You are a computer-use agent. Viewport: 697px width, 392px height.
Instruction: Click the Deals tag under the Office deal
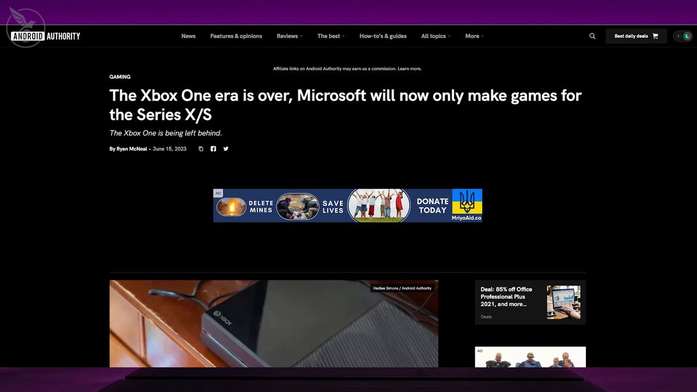(486, 317)
